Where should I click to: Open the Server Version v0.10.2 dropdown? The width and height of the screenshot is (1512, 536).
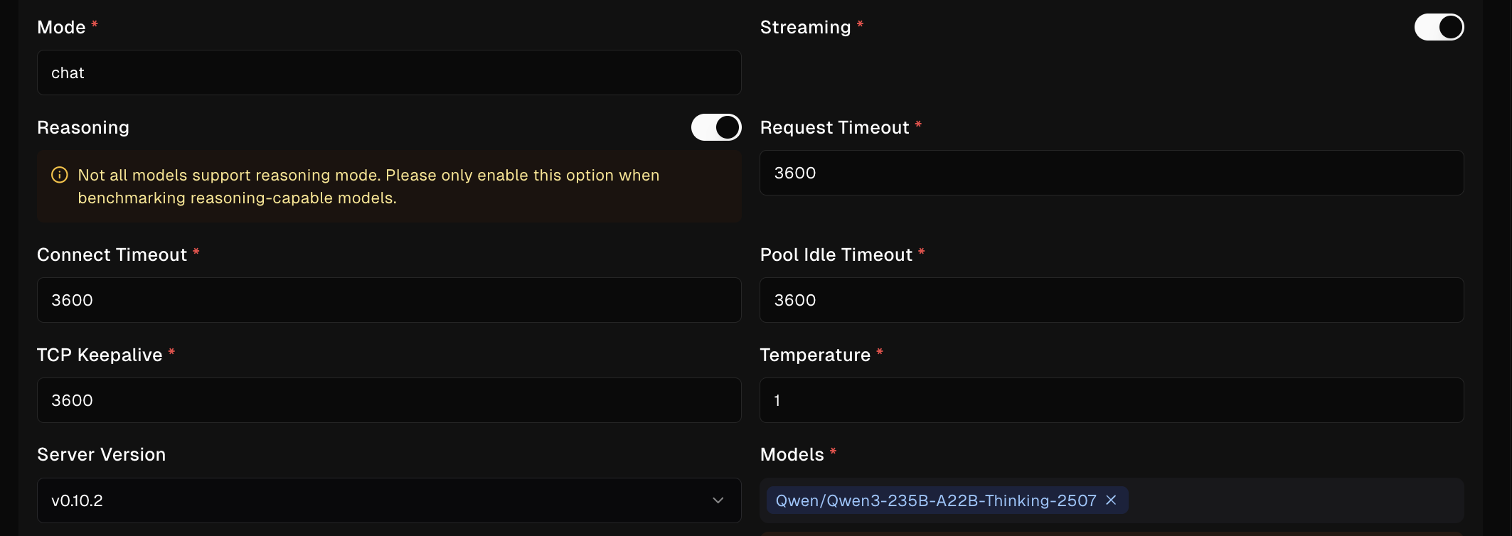(x=388, y=500)
